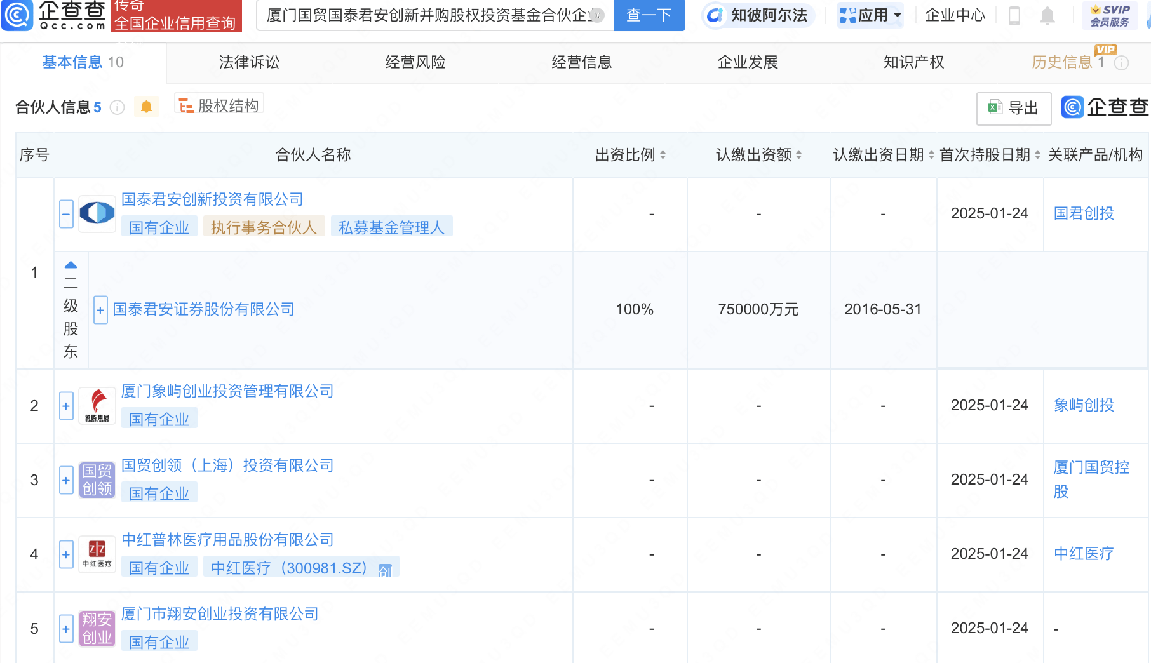Open 国贸创领（上海）投资有限公司 link
The width and height of the screenshot is (1151, 663).
(227, 465)
